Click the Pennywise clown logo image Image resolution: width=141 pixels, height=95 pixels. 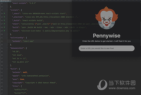point(107,18)
